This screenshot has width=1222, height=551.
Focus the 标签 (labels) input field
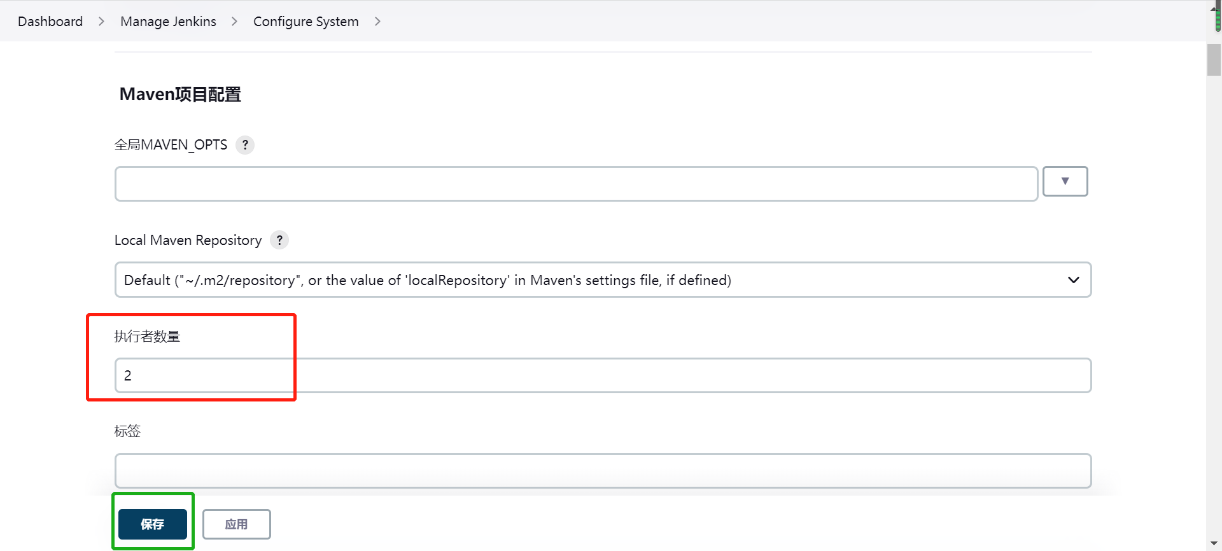point(602,471)
